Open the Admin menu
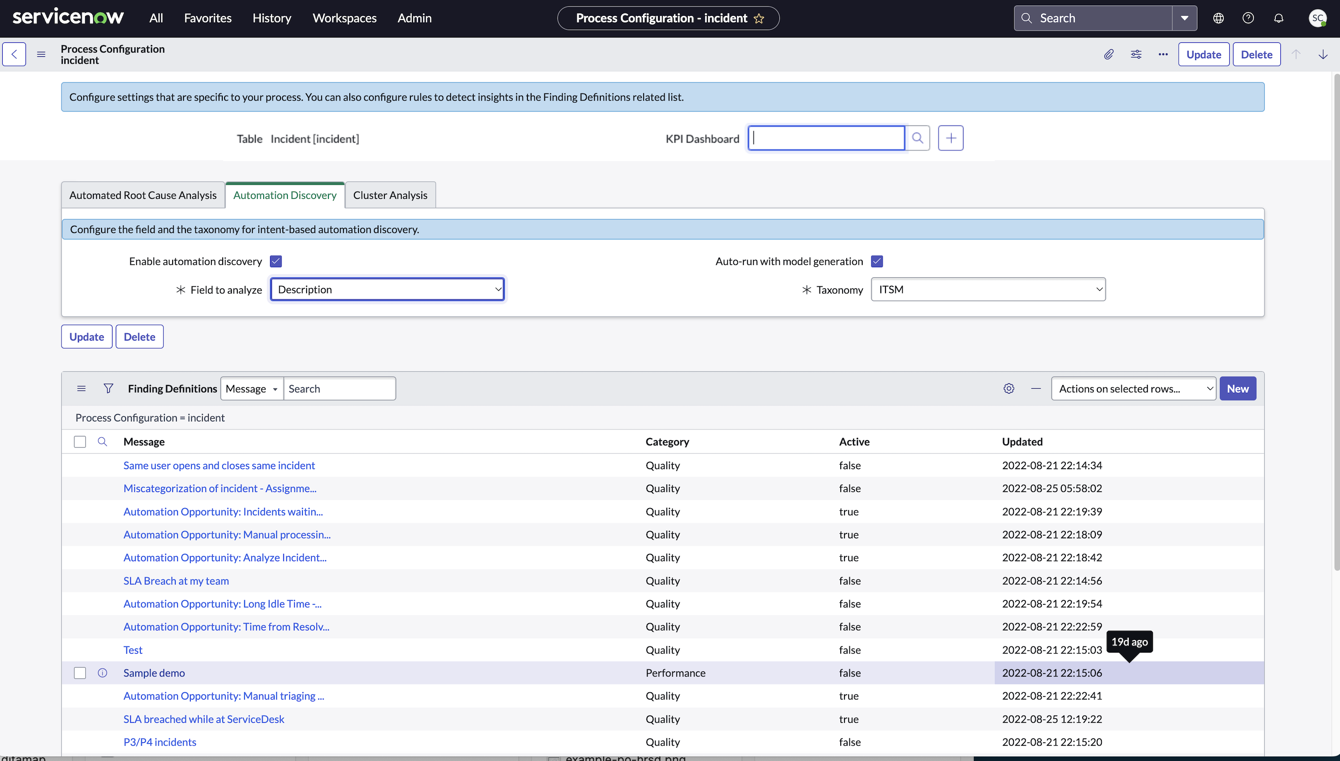This screenshot has width=1340, height=761. point(414,18)
